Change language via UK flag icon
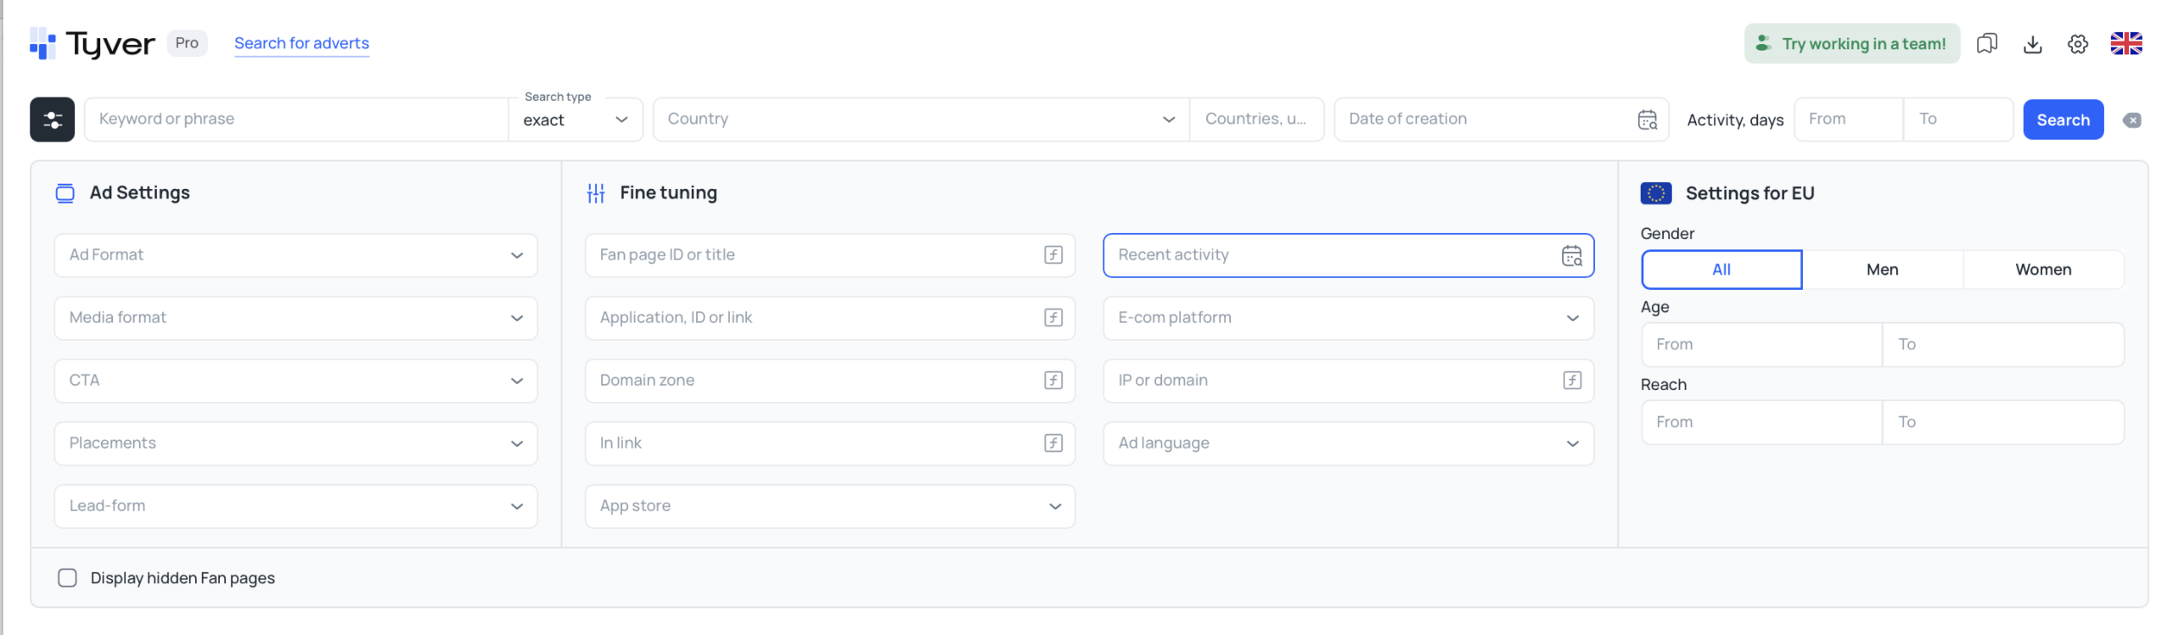The height and width of the screenshot is (635, 2173). pyautogui.click(x=2126, y=43)
